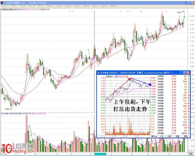This screenshot has height=156, width=195.
Task: Open the 系统 menu
Action: coord(5,6)
